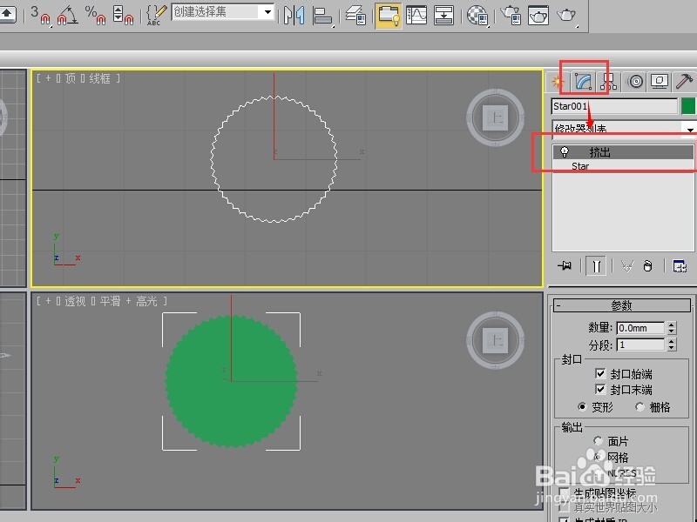Switch to the Display panel tab

660,81
